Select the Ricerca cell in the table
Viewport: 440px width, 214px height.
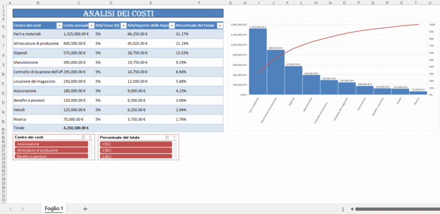coord(38,120)
